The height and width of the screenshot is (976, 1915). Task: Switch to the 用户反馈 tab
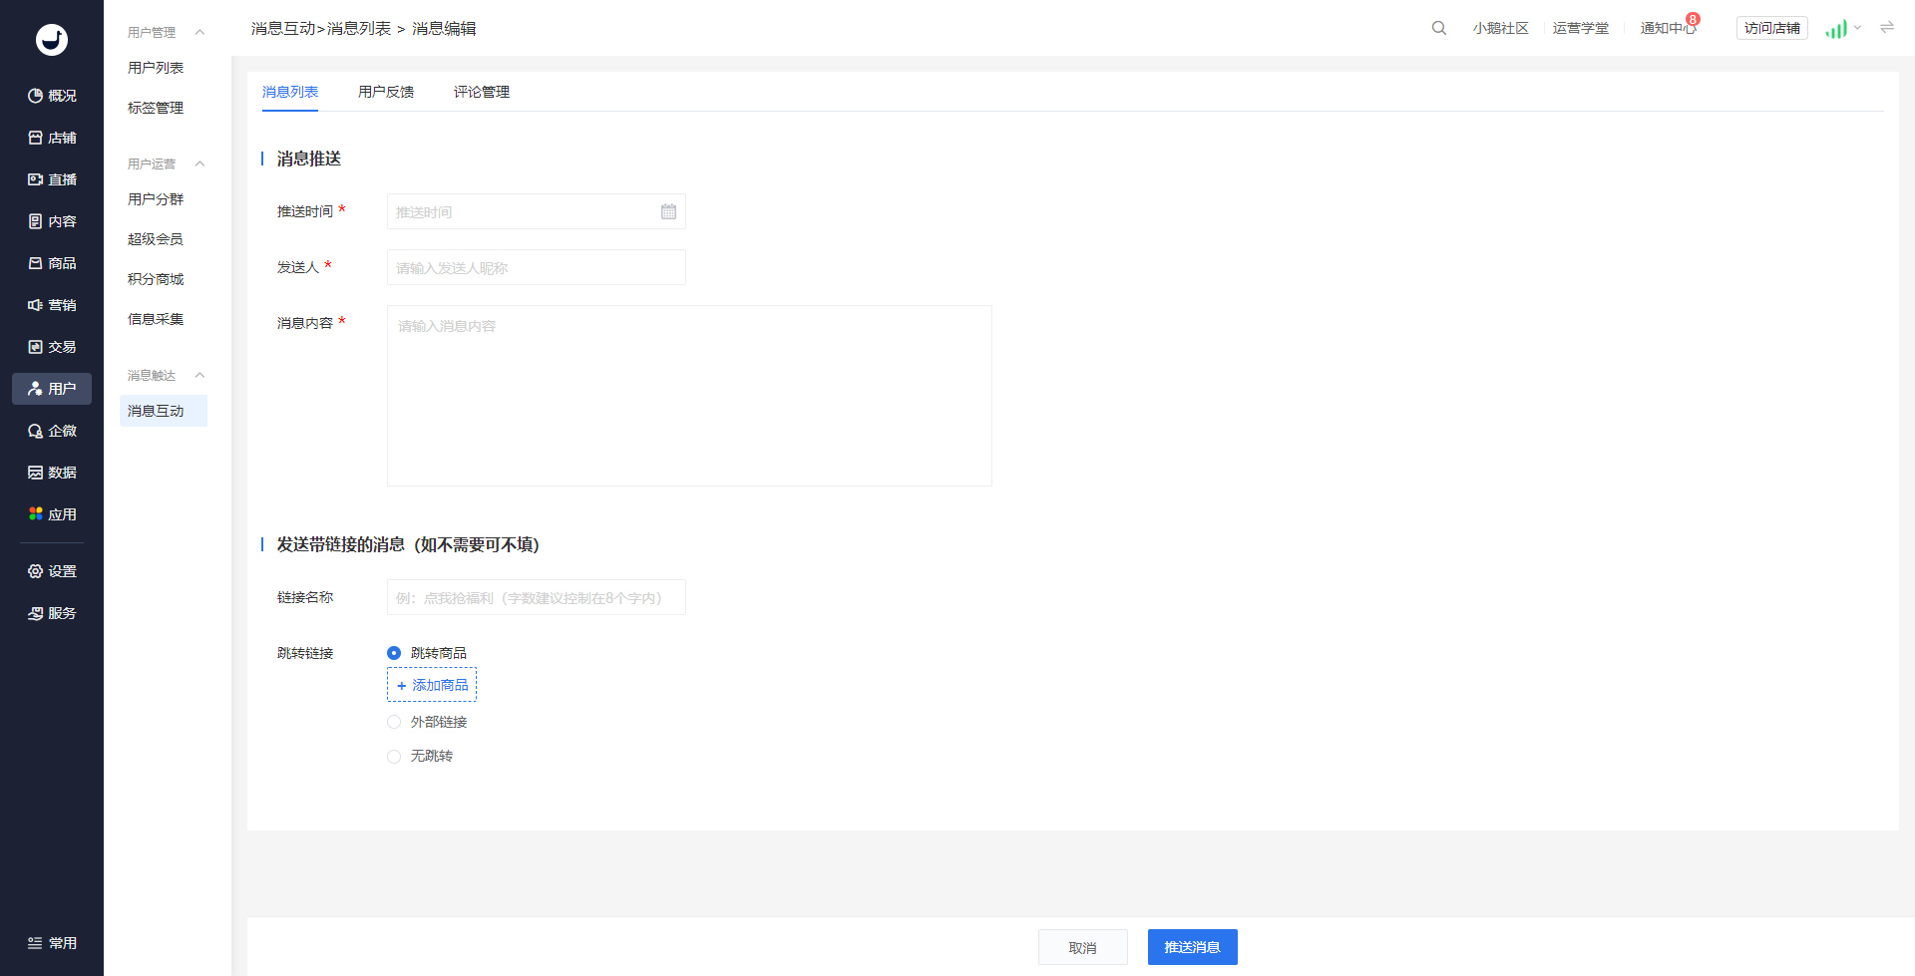point(386,92)
